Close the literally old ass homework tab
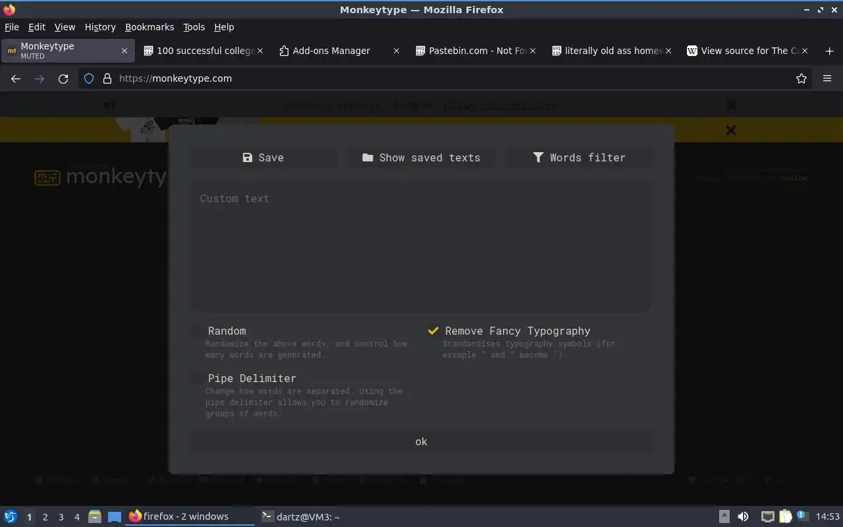 668,51
